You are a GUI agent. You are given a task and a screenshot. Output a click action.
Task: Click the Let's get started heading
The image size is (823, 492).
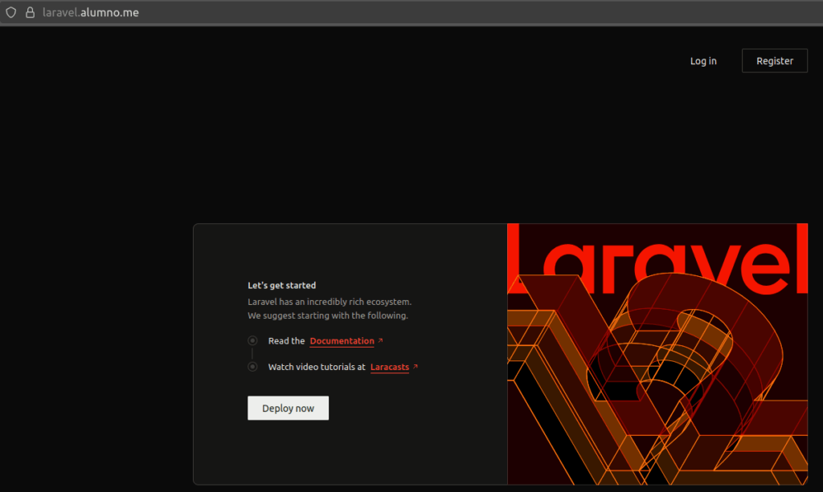click(x=281, y=285)
